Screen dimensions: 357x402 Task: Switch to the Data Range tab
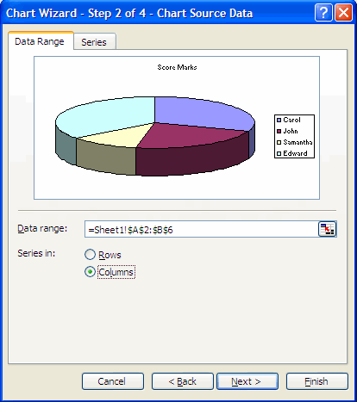tap(41, 41)
